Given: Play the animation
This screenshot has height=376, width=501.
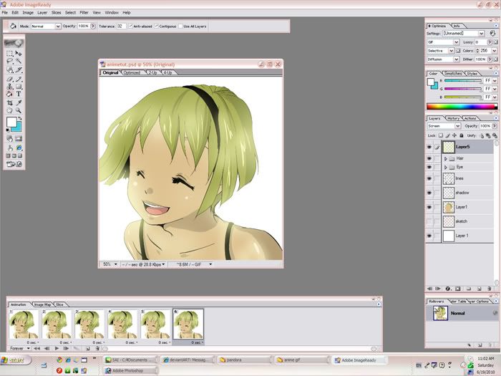Looking at the screenshot, I should click(x=57, y=349).
